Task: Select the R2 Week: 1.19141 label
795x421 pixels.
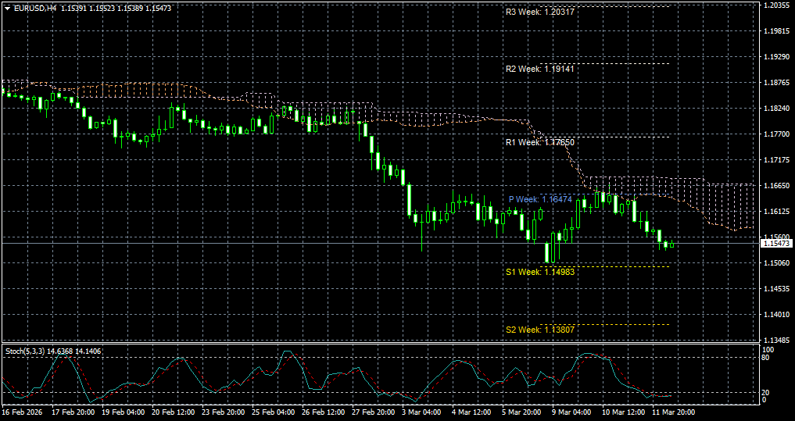Action: pyautogui.click(x=540, y=69)
